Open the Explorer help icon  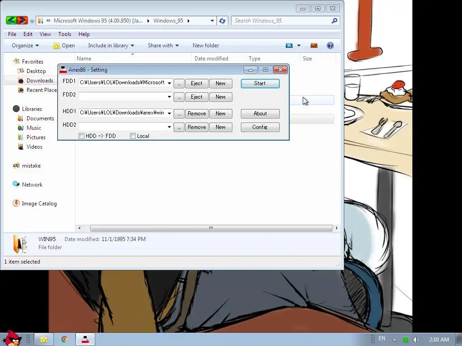pos(330,46)
